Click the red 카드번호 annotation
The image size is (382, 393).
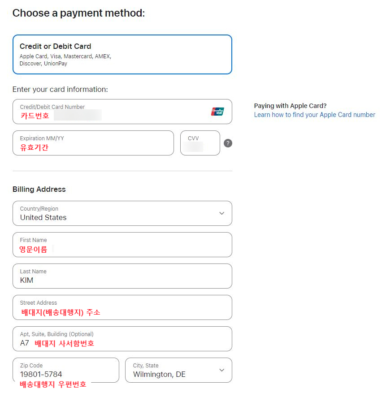point(35,116)
